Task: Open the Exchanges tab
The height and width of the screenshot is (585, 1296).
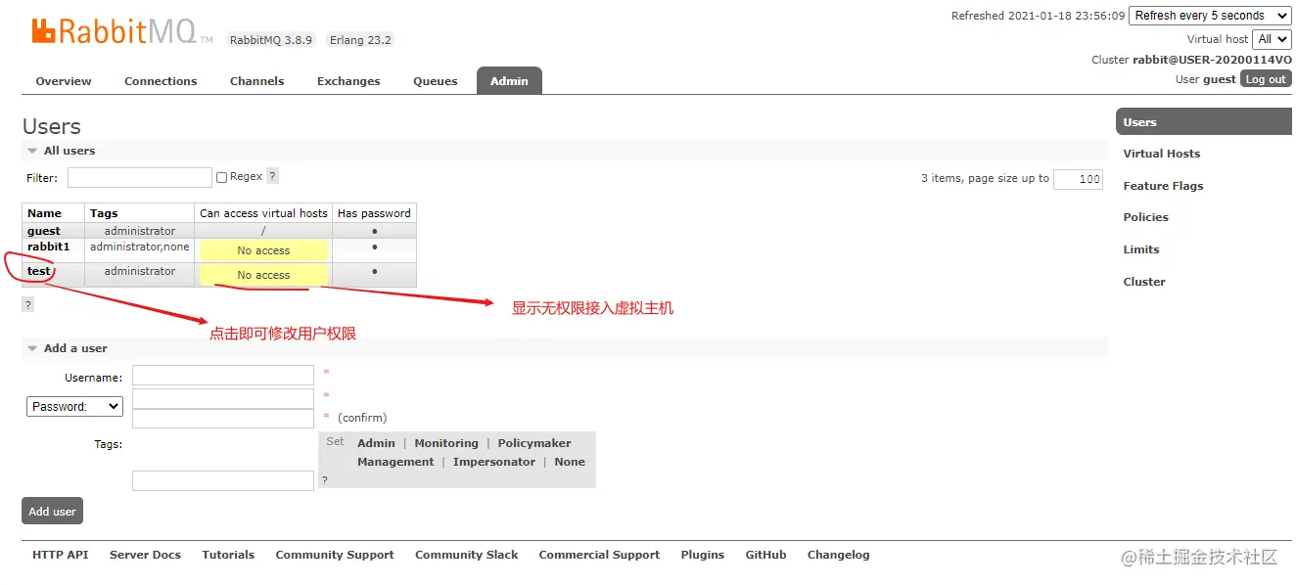Action: pos(348,81)
